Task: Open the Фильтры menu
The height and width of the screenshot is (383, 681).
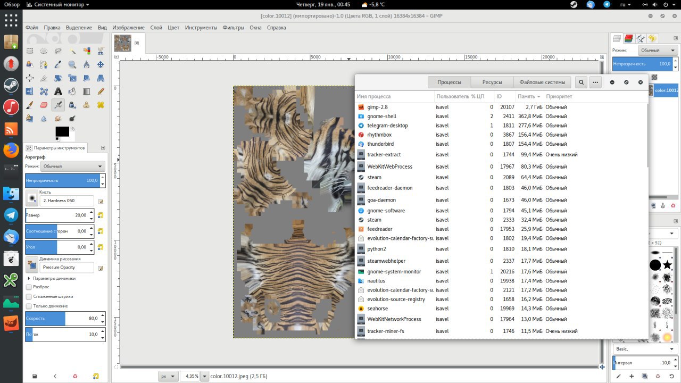Action: point(234,28)
